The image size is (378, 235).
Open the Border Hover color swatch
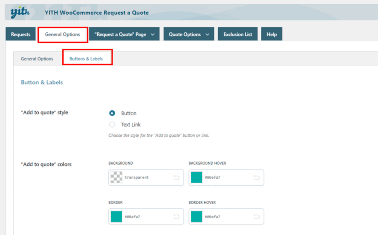point(196,217)
